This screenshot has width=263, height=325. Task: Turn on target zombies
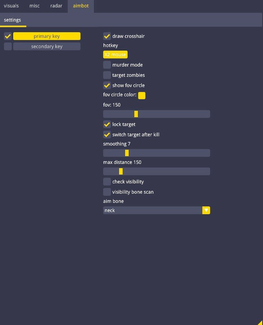coord(107,75)
